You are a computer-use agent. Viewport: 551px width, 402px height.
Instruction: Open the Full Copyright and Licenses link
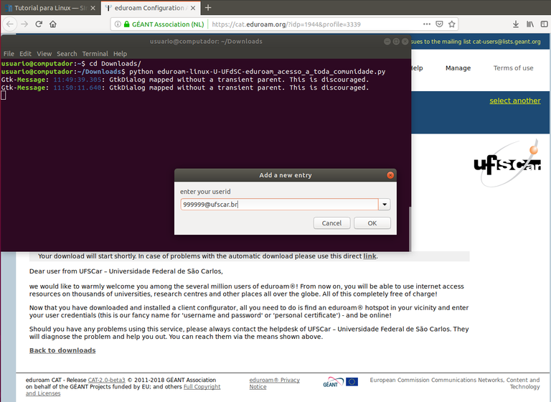click(202, 387)
